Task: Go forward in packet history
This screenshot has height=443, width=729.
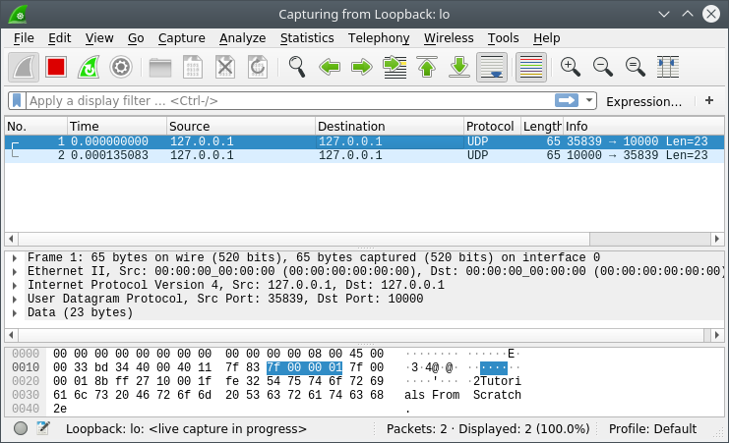Action: point(362,68)
